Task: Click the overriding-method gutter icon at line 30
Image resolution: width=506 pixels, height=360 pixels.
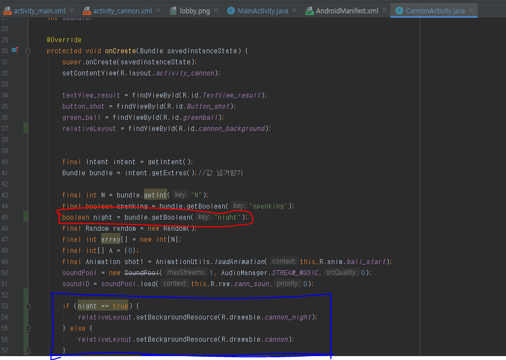Action: click(15, 50)
